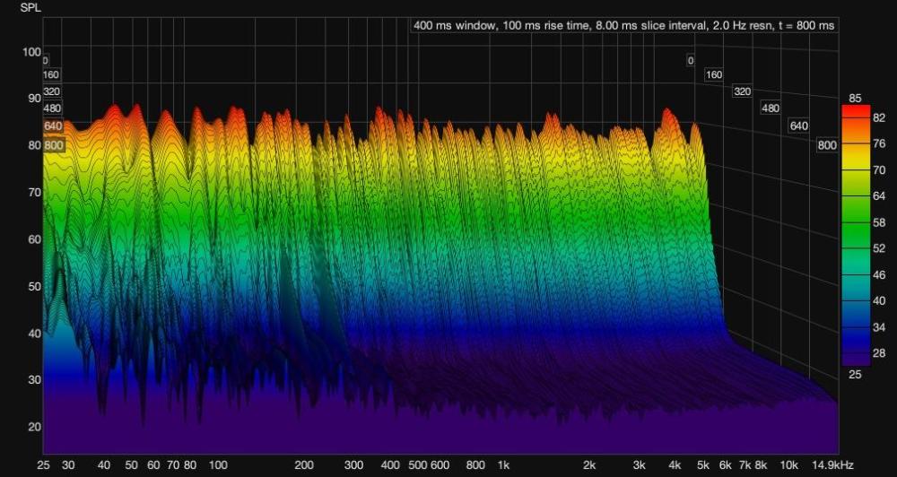This screenshot has height=477, width=897.
Task: Select the 300 label on the frequency axis
Action: 354,465
